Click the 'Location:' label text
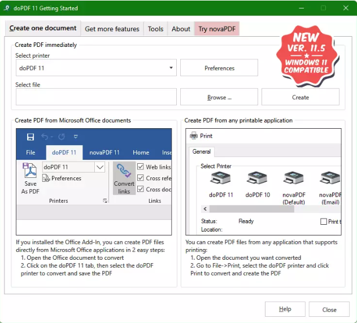 click(x=211, y=229)
